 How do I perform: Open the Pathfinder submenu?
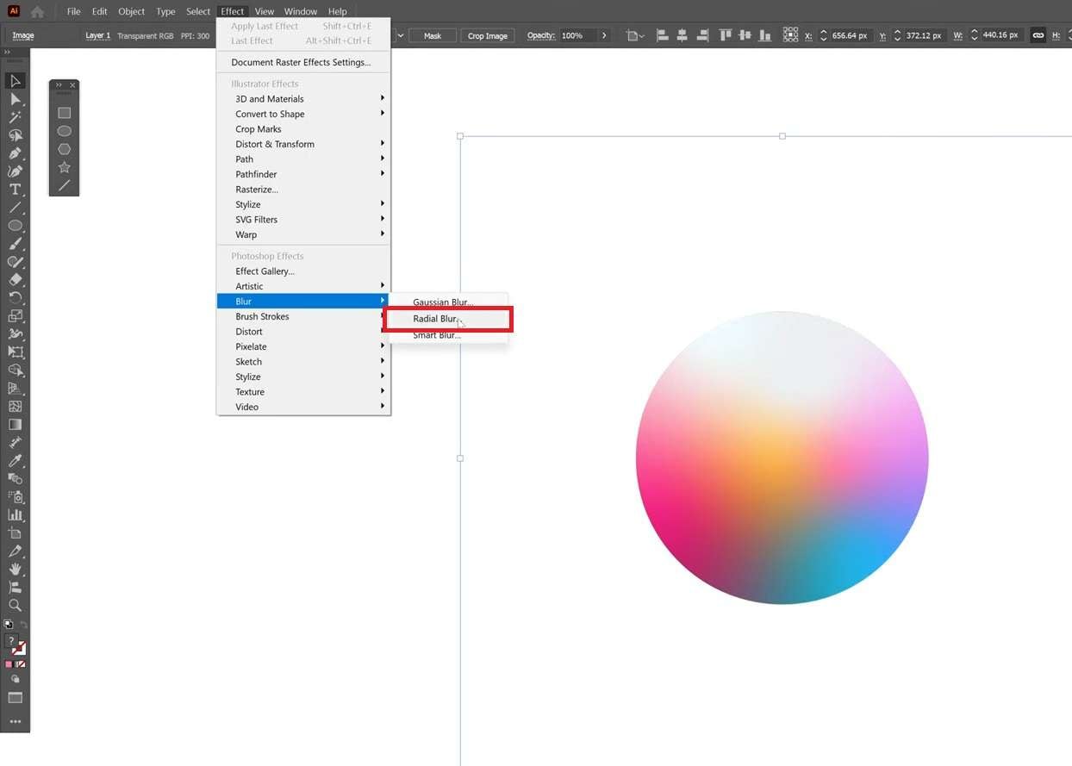(x=303, y=174)
